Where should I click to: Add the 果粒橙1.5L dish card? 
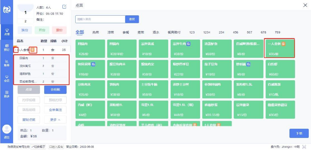[x=249, y=89]
